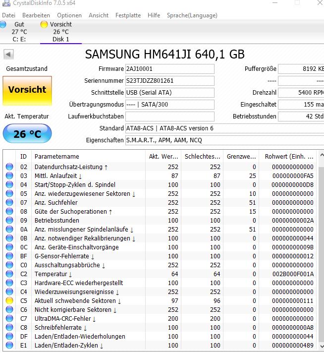The height and width of the screenshot is (353, 324).
Task: Click the Rohwert column header
Action: pos(287,157)
